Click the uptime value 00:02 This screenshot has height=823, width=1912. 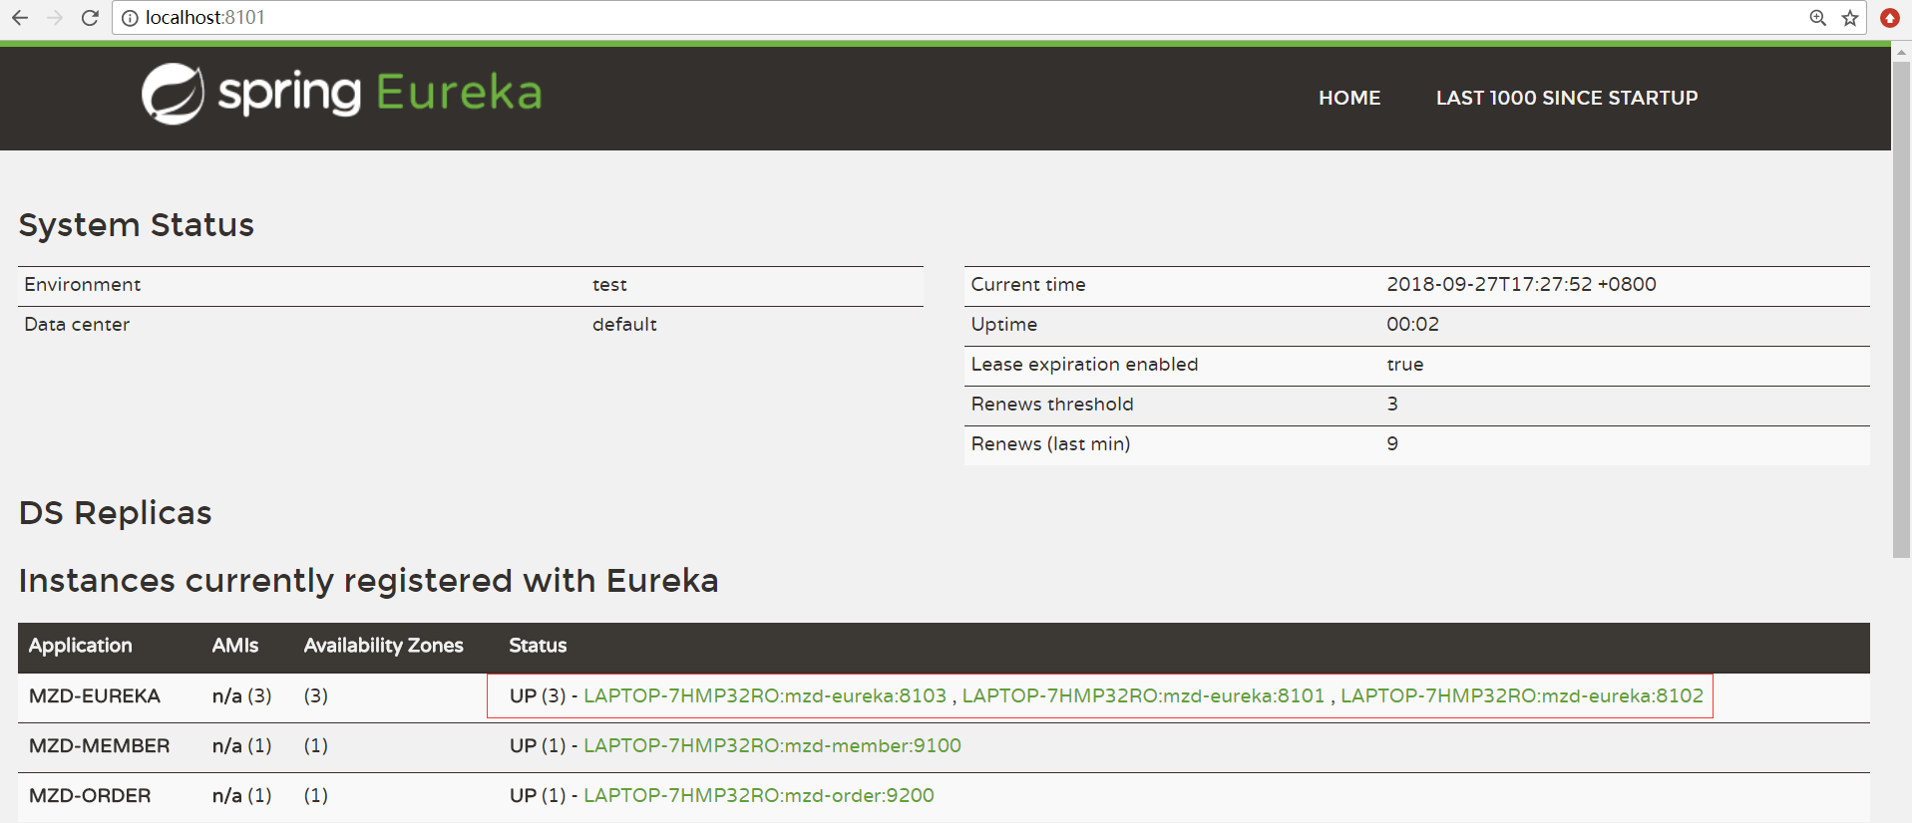[1412, 324]
